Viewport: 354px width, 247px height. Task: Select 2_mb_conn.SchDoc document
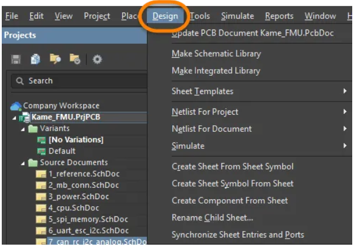point(84,186)
